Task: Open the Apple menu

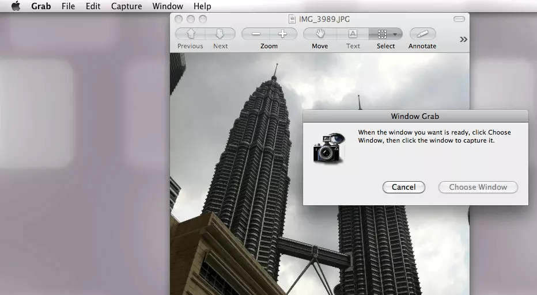Action: coord(16,6)
